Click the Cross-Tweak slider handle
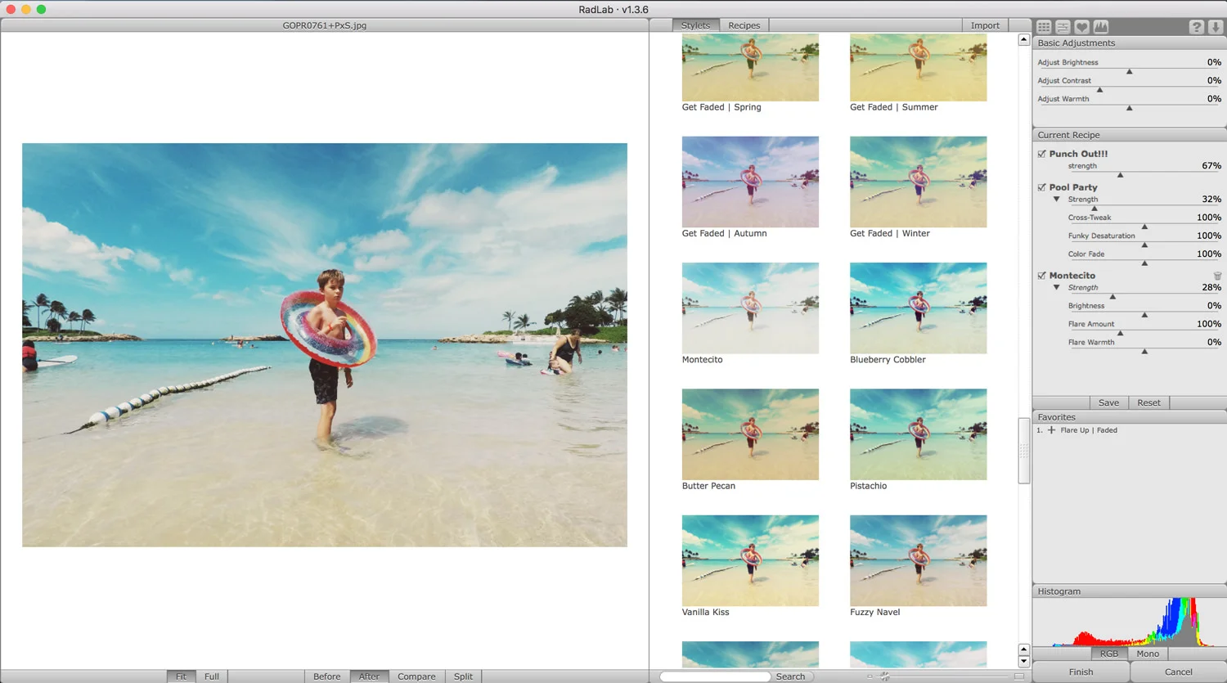The height and width of the screenshot is (683, 1227). (x=1144, y=227)
